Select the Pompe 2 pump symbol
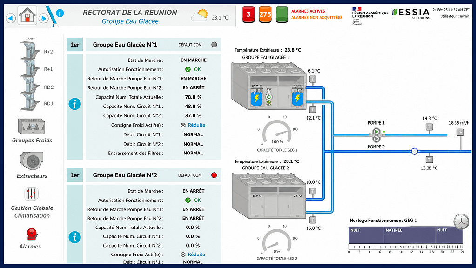Screen dimensions: 476x268 point(376,139)
